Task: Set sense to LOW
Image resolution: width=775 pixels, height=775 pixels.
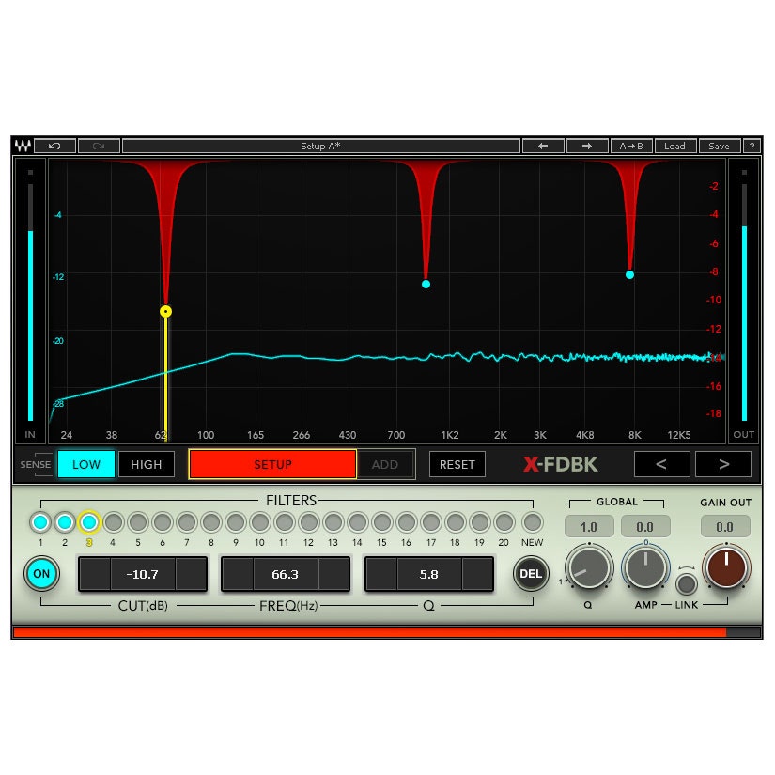Action: 86,464
